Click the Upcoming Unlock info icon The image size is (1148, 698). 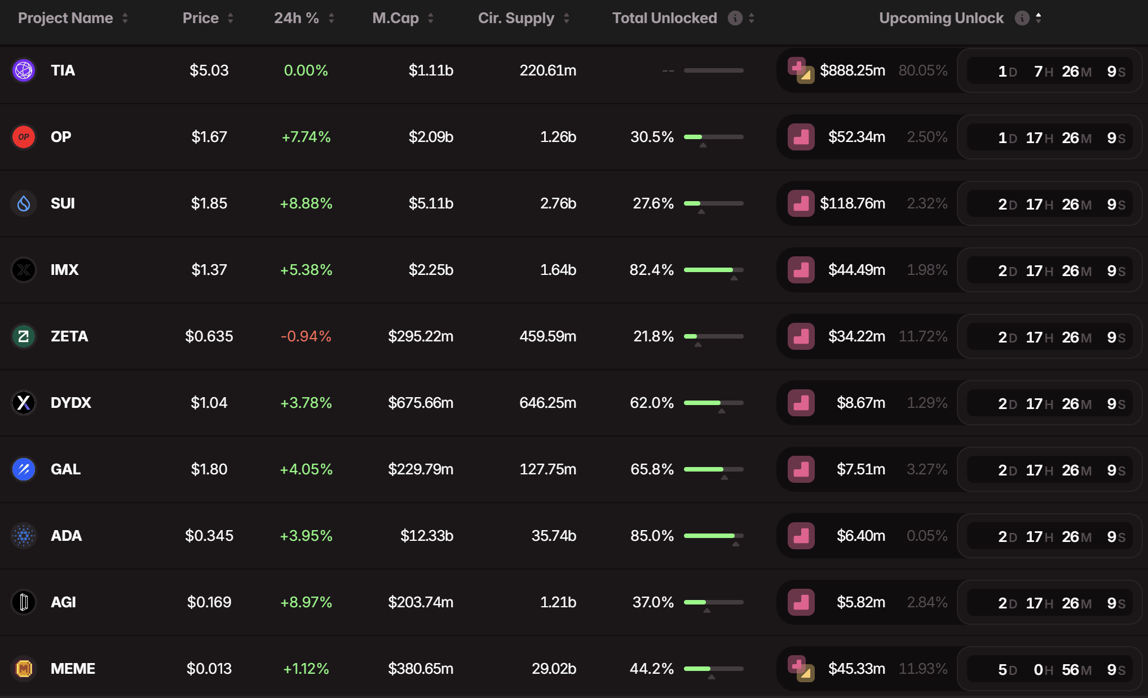coord(1022,18)
